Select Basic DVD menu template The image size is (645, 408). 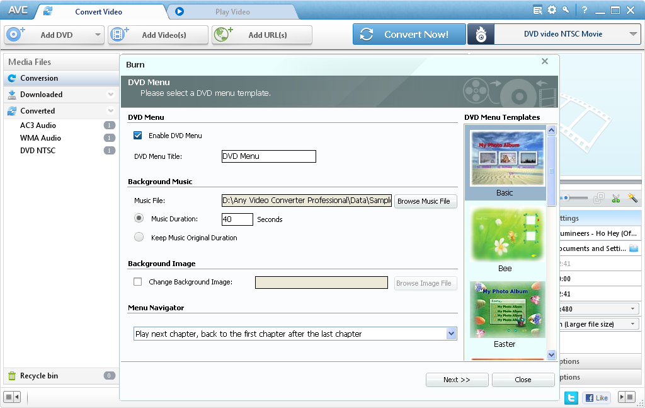[x=505, y=163]
